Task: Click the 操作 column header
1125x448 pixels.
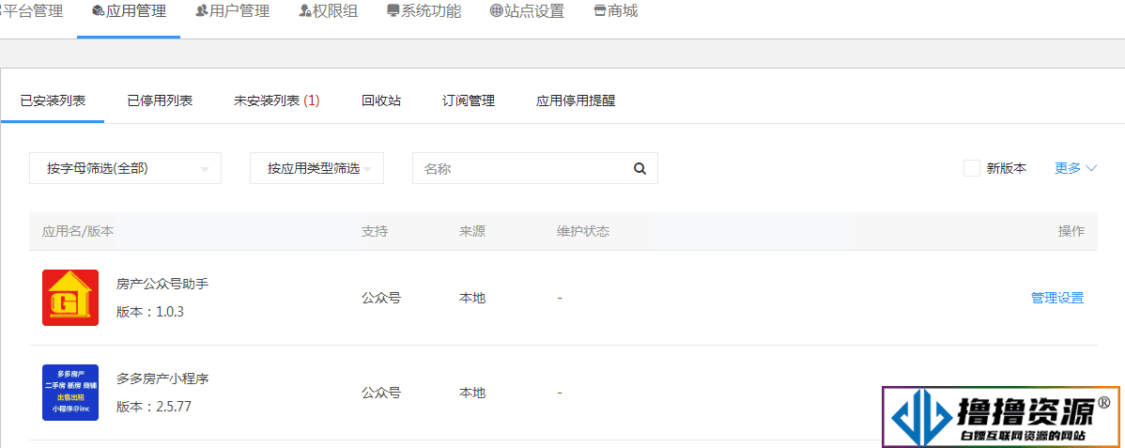Action: point(1071,231)
